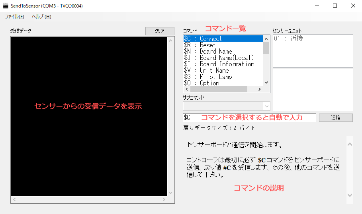The image size is (362, 214).
Task: Click the received data scroll up arrow
Action: 170,40
